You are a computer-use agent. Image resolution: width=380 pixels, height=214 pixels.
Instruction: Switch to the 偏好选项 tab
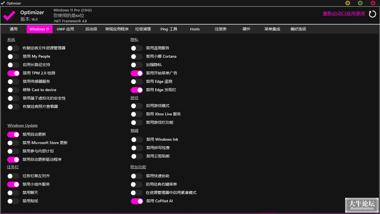[298, 29]
